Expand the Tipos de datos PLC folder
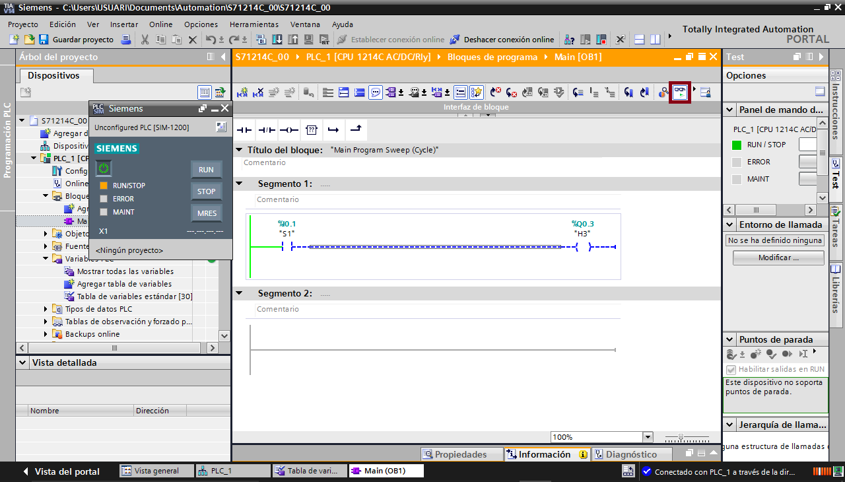845x482 pixels. (46, 309)
